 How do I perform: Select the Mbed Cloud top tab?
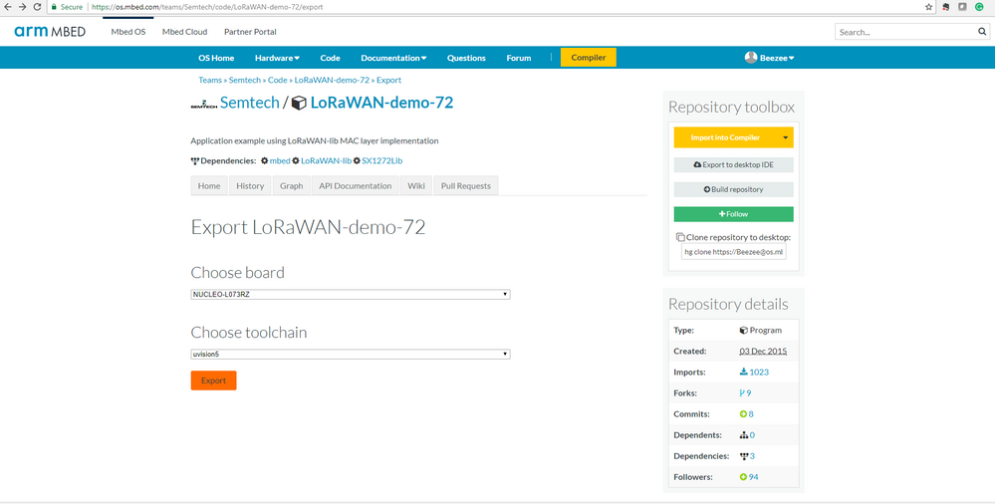184,32
